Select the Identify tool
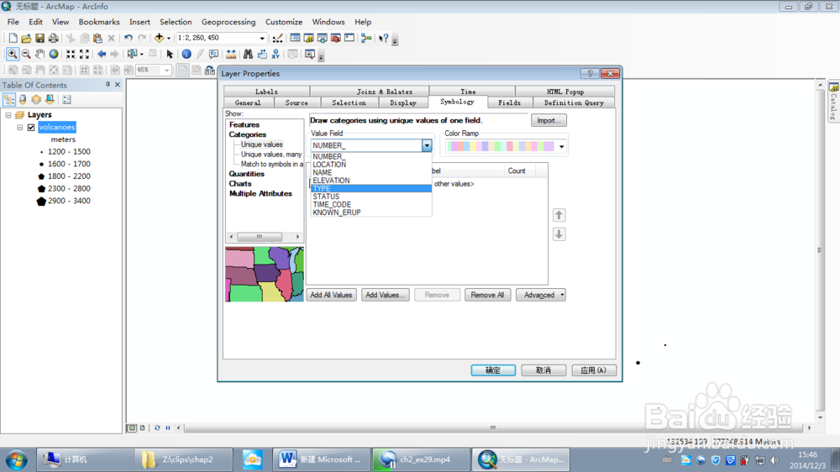The width and height of the screenshot is (840, 472). coord(186,54)
